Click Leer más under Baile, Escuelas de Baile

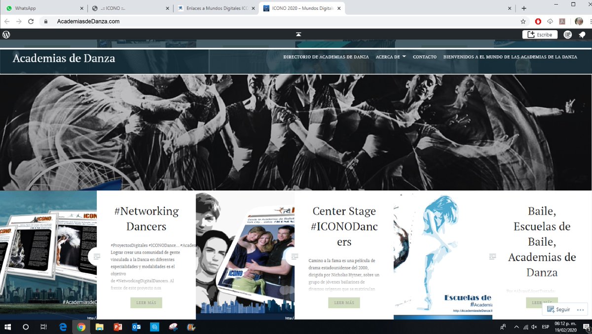542,302
